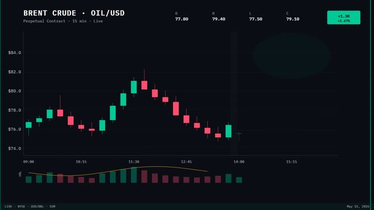This screenshot has height=210, width=374.
Task: Click the $80.0 price axis label
Action: [15, 91]
